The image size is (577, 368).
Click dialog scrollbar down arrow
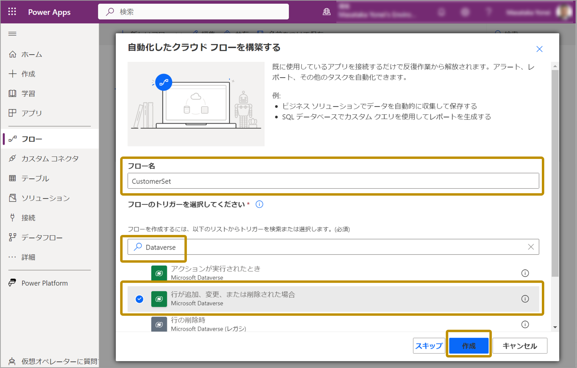pos(555,327)
